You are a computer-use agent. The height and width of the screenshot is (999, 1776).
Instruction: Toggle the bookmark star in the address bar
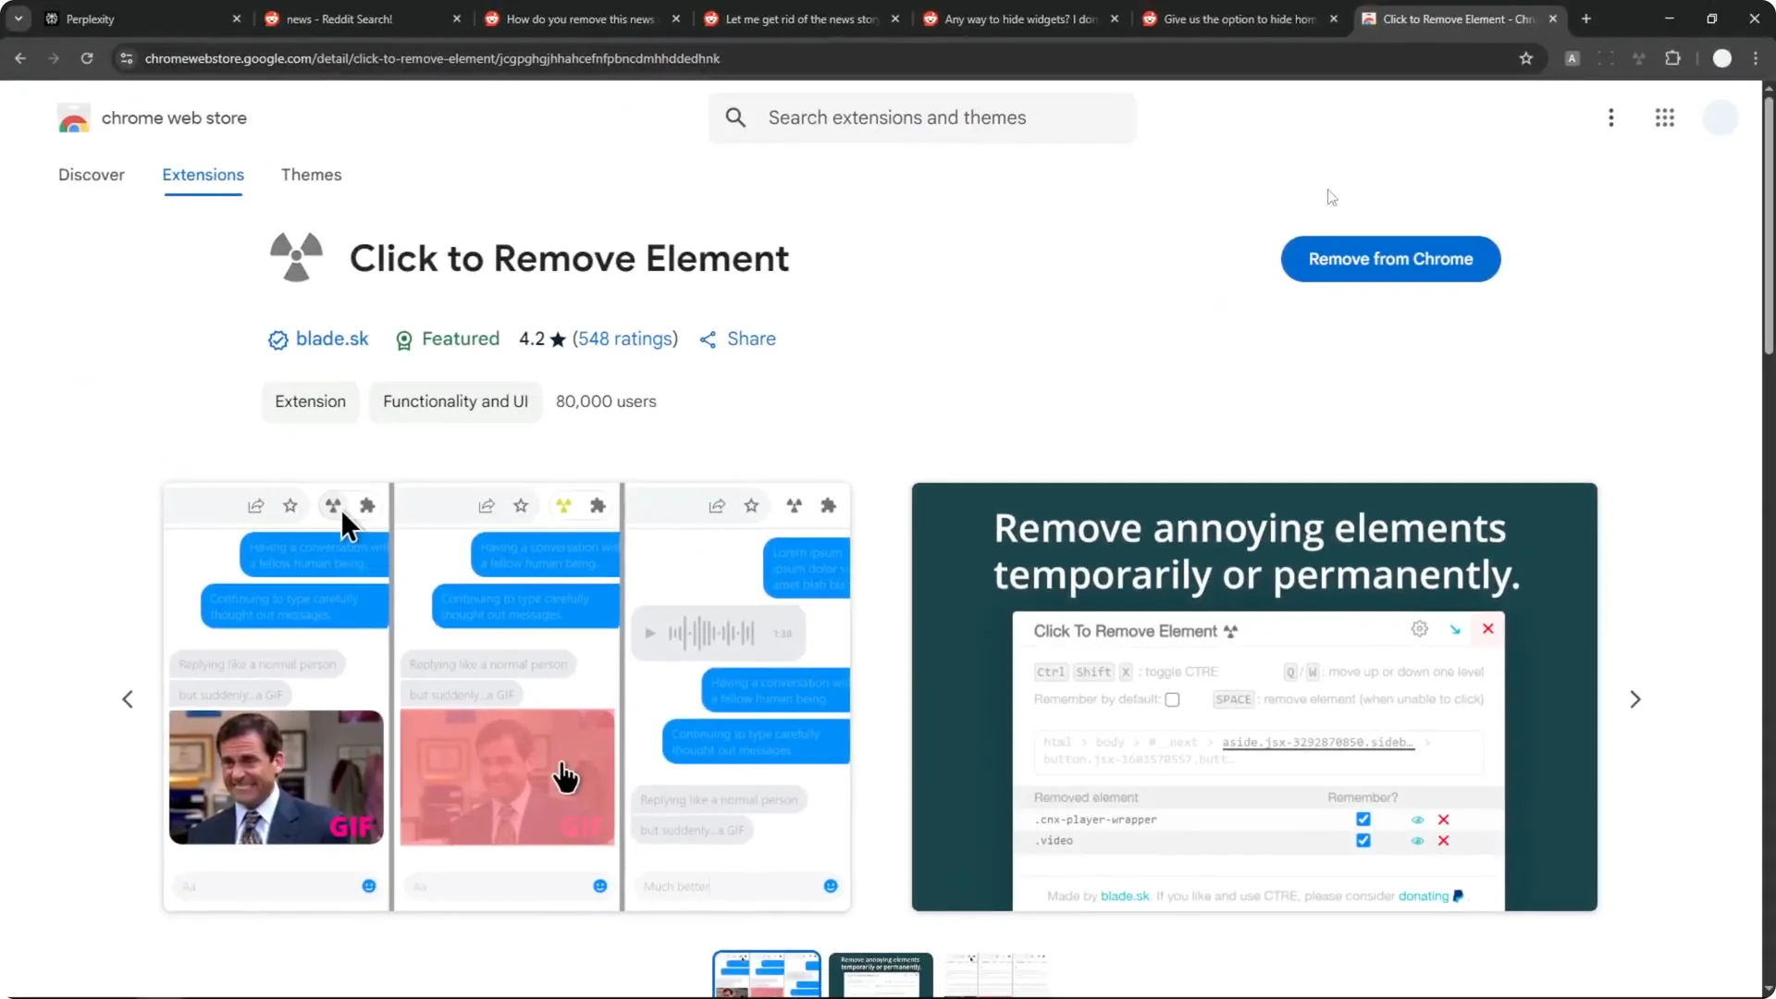[x=1526, y=58]
